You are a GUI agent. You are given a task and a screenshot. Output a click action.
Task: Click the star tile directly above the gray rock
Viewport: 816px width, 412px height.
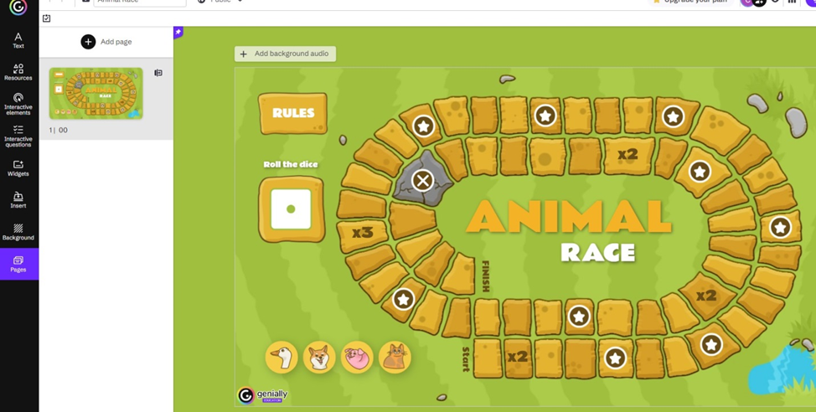[423, 126]
